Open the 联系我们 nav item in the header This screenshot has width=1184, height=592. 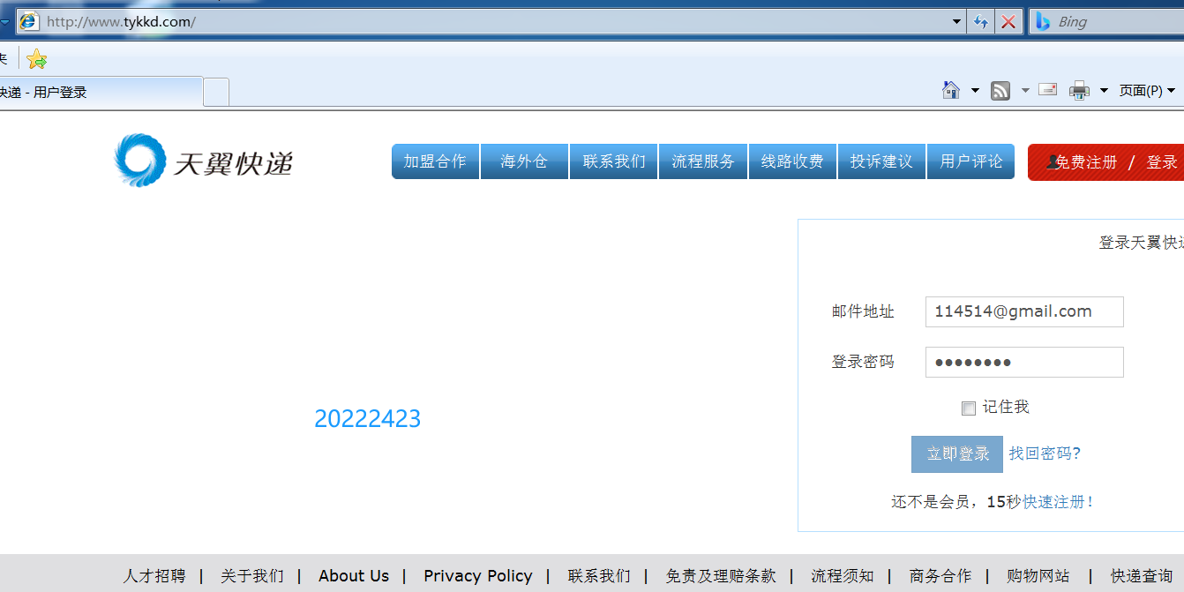click(614, 161)
